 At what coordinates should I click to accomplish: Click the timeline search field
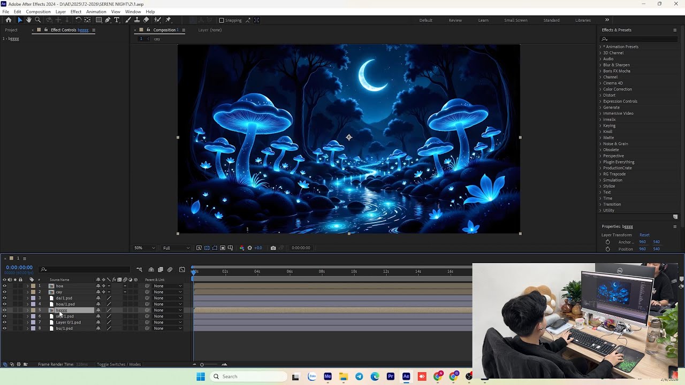tap(86, 269)
